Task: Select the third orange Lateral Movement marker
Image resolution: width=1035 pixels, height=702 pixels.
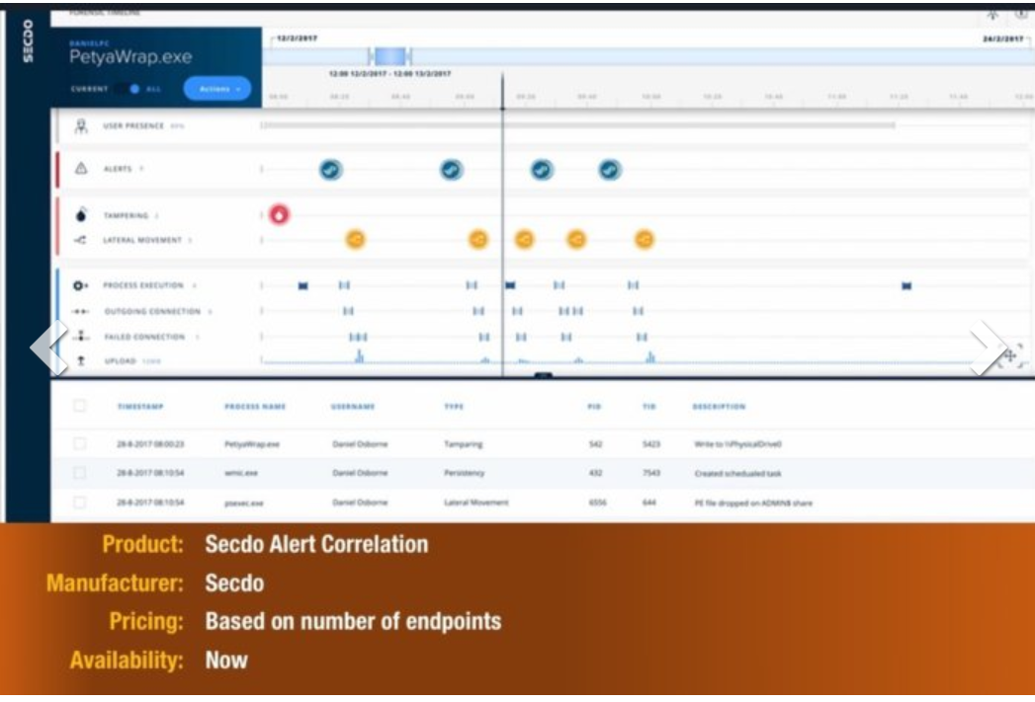Action: [525, 239]
